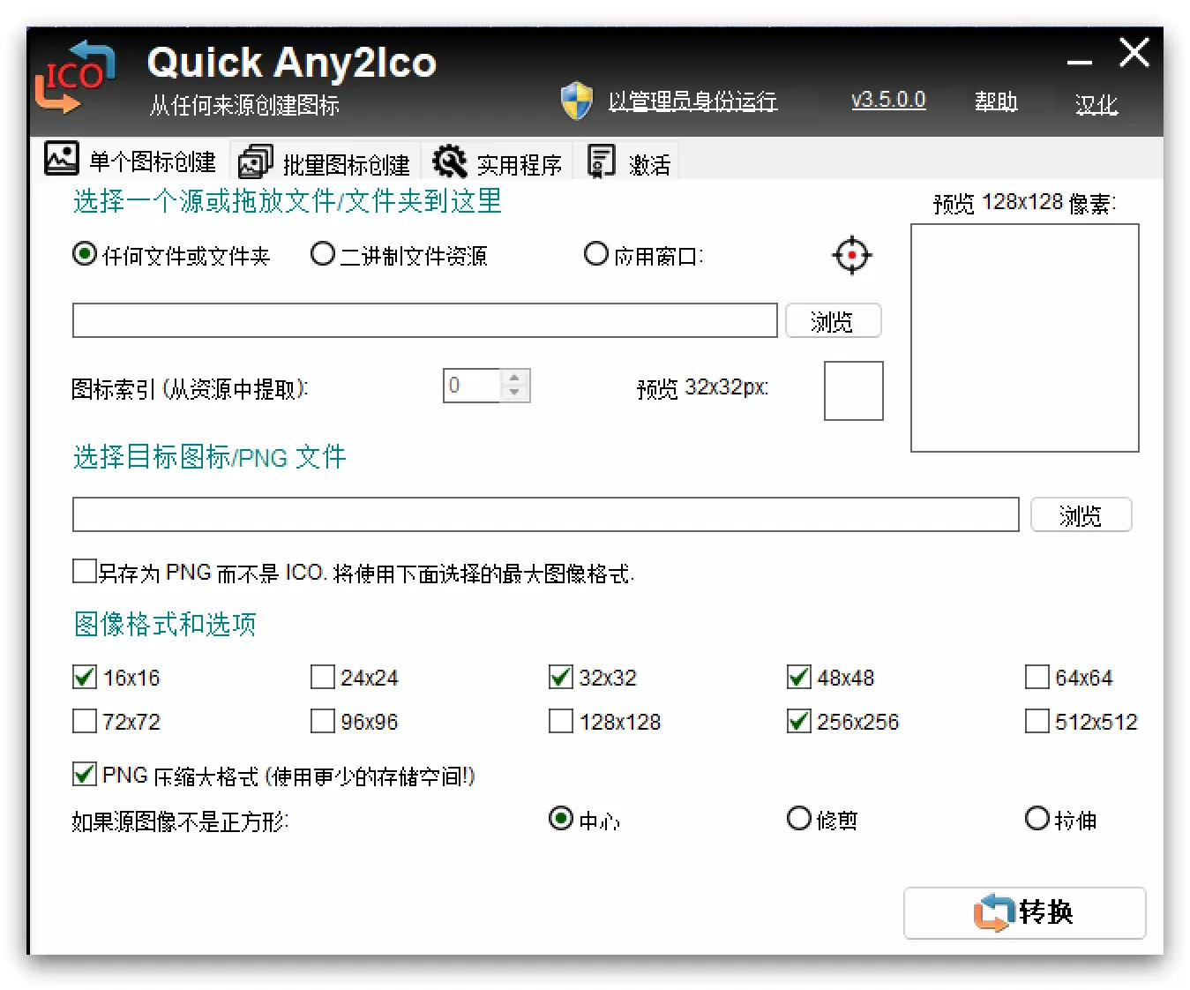Image resolution: width=1190 pixels, height=990 pixels.
Task: Click the administrator shield icon
Action: click(x=577, y=101)
